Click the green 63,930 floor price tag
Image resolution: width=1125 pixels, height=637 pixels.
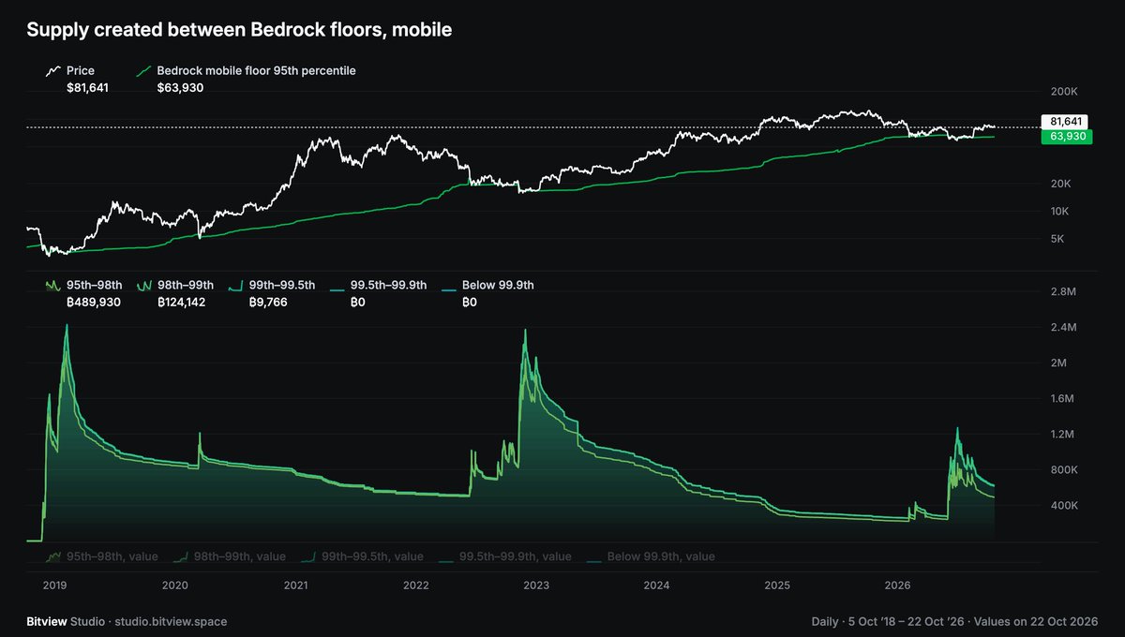(1068, 137)
